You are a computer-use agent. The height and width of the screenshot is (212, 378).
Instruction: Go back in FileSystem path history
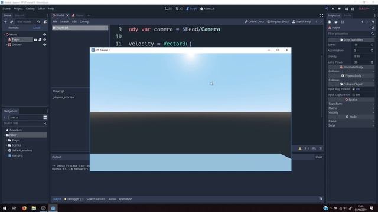pos(5,117)
